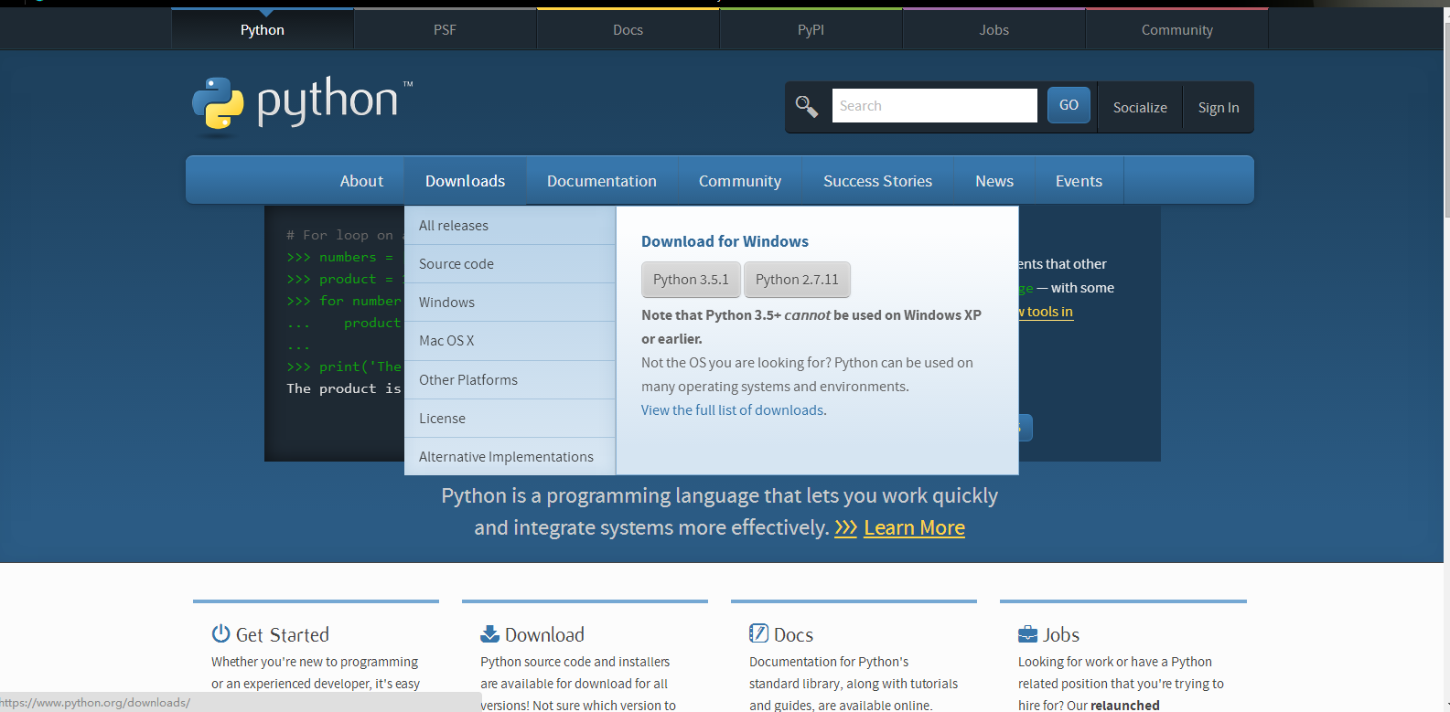The width and height of the screenshot is (1450, 712).
Task: Click the Download for Windows heading
Action: click(725, 241)
